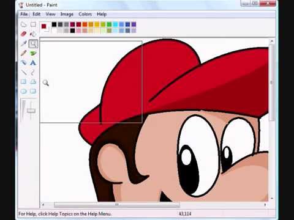
Task: Activate the Pick Color eyedropper tool
Action: (x=24, y=43)
